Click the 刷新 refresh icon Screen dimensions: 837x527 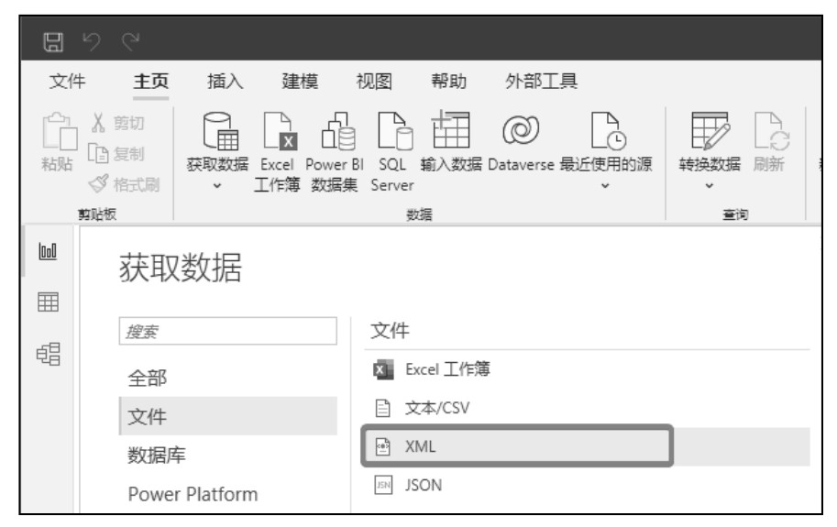point(772,131)
